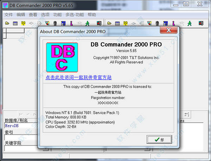This screenshot has width=211, height=161.
Task: Click the green running man icon in right toolbar
Action: click(190, 23)
